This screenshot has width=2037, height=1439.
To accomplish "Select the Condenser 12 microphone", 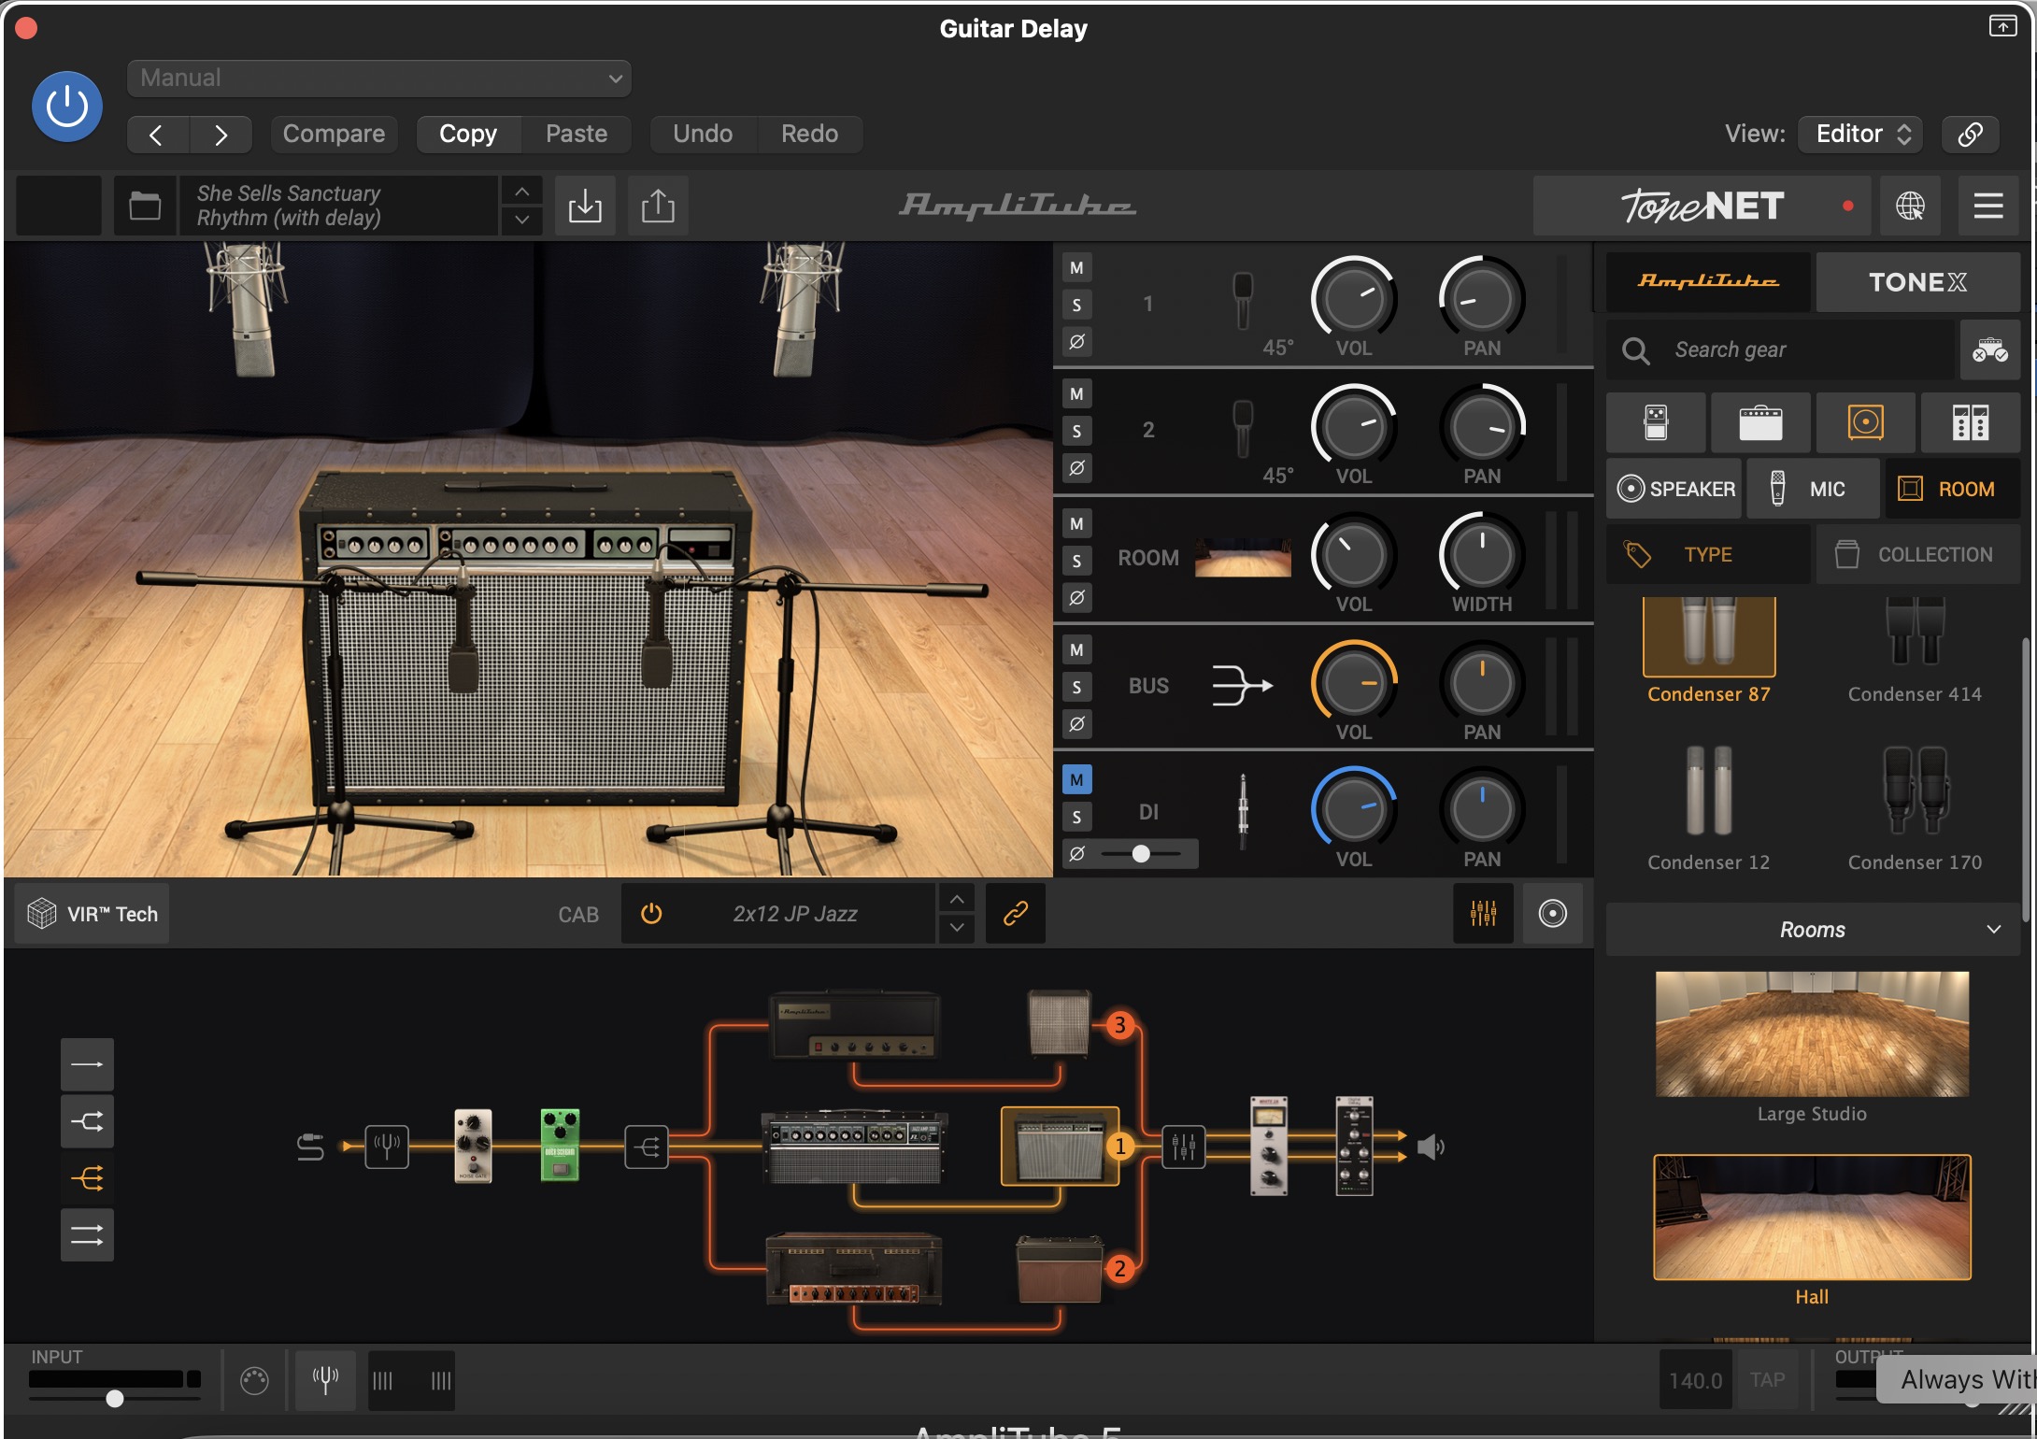I will pyautogui.click(x=1708, y=808).
